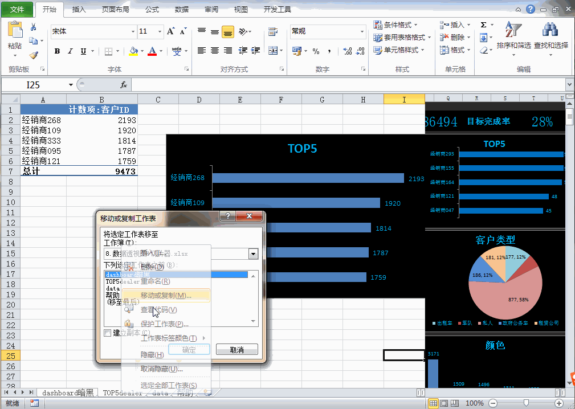Toggle Italic formatting

[x=70, y=51]
